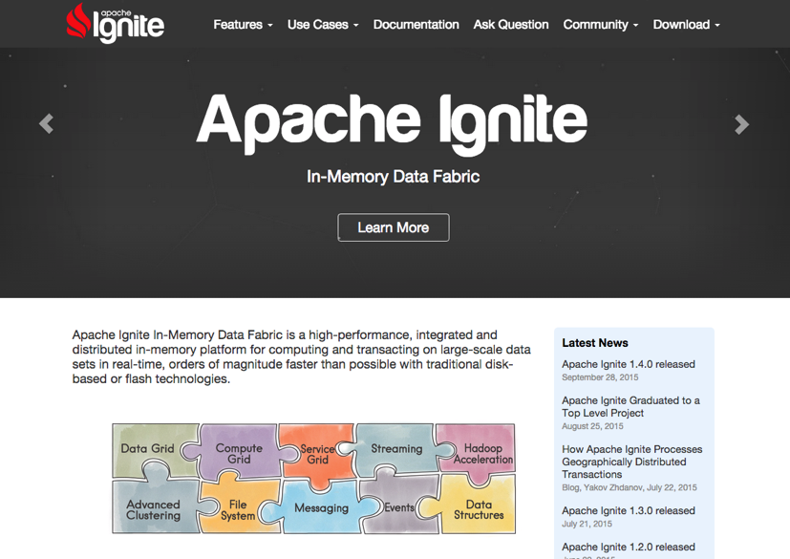Click the Data Grid puzzle piece
Screen dimensions: 790x559
(x=148, y=448)
